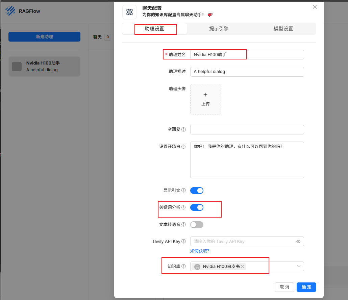Viewport: 348px width, 300px height.
Task: Toggle Tavily API Key visibility eye icon
Action: click(298, 242)
